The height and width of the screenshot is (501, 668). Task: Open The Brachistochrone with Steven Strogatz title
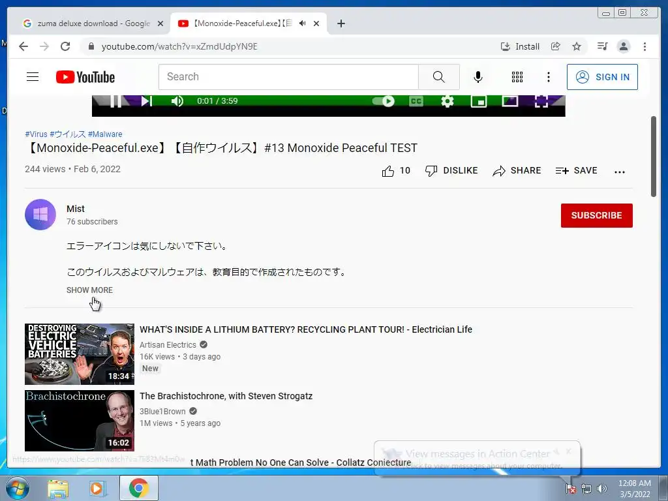(226, 396)
